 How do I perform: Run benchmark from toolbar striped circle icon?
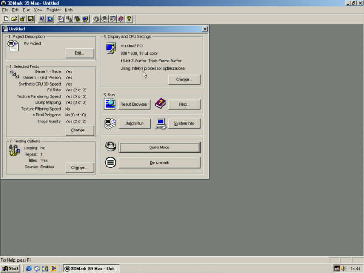point(105,19)
